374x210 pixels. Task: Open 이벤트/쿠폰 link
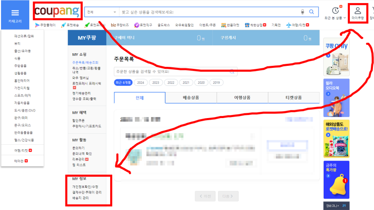click(207, 25)
